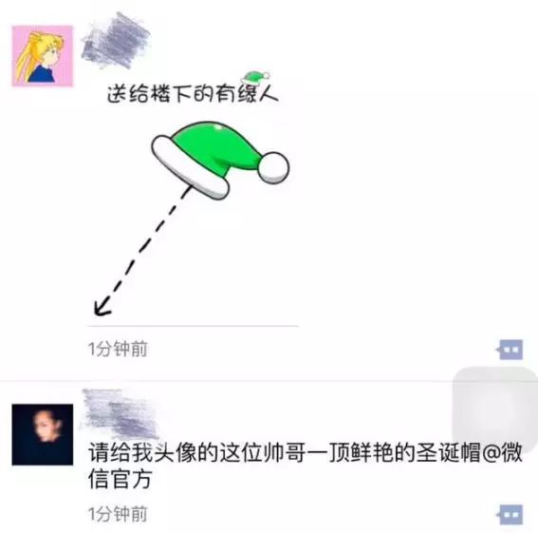The height and width of the screenshot is (533, 538).
Task: Open the scribbled-out username beside the dark avatar
Action: point(120,413)
